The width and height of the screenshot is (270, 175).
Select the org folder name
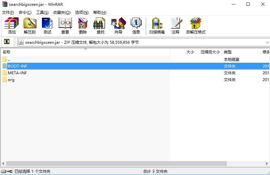11,80
